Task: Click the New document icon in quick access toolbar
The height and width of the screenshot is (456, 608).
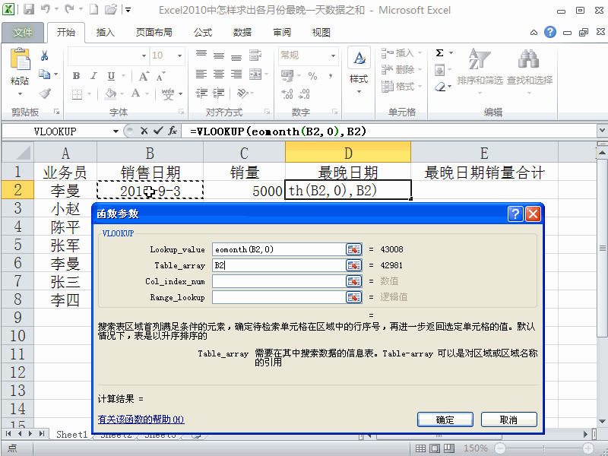Action: click(93, 9)
